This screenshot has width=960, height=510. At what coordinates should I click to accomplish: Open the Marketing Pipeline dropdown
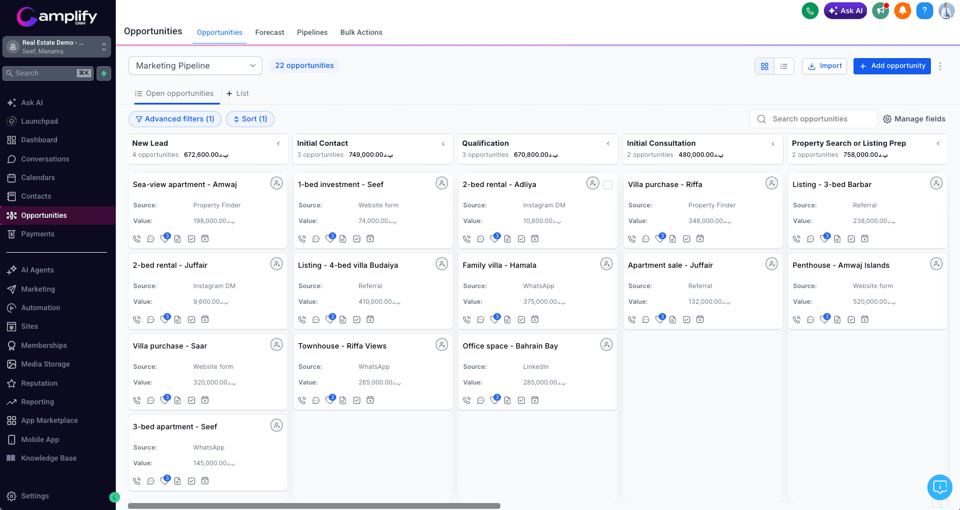pyautogui.click(x=195, y=66)
